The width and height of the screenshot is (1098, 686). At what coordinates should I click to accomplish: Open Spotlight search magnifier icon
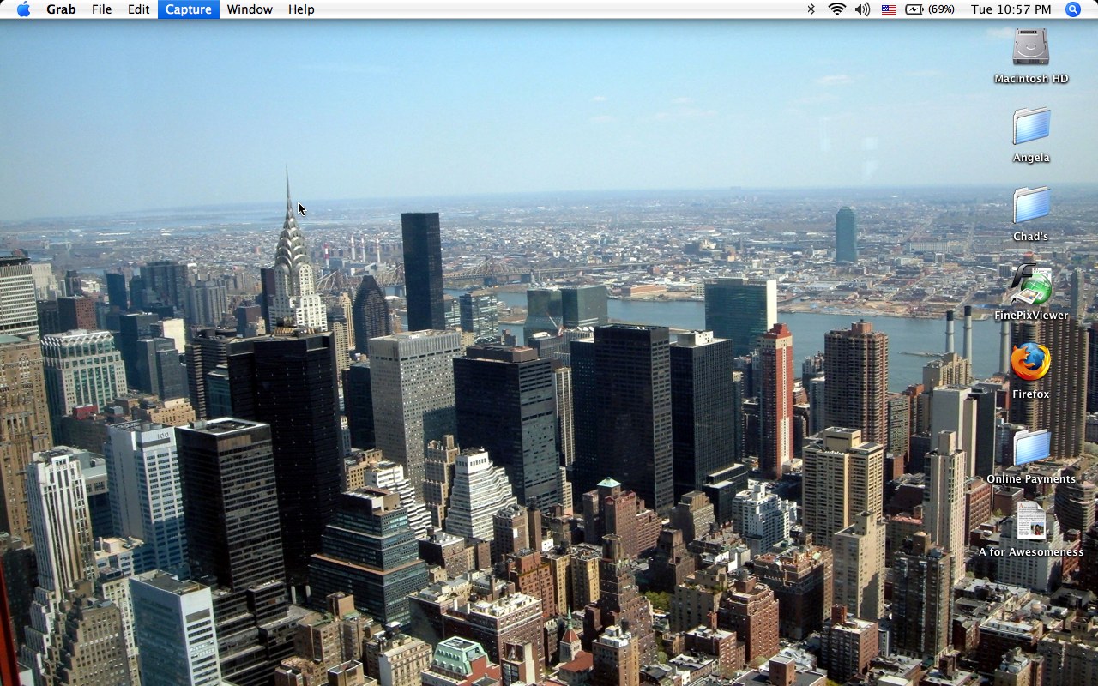click(x=1073, y=9)
